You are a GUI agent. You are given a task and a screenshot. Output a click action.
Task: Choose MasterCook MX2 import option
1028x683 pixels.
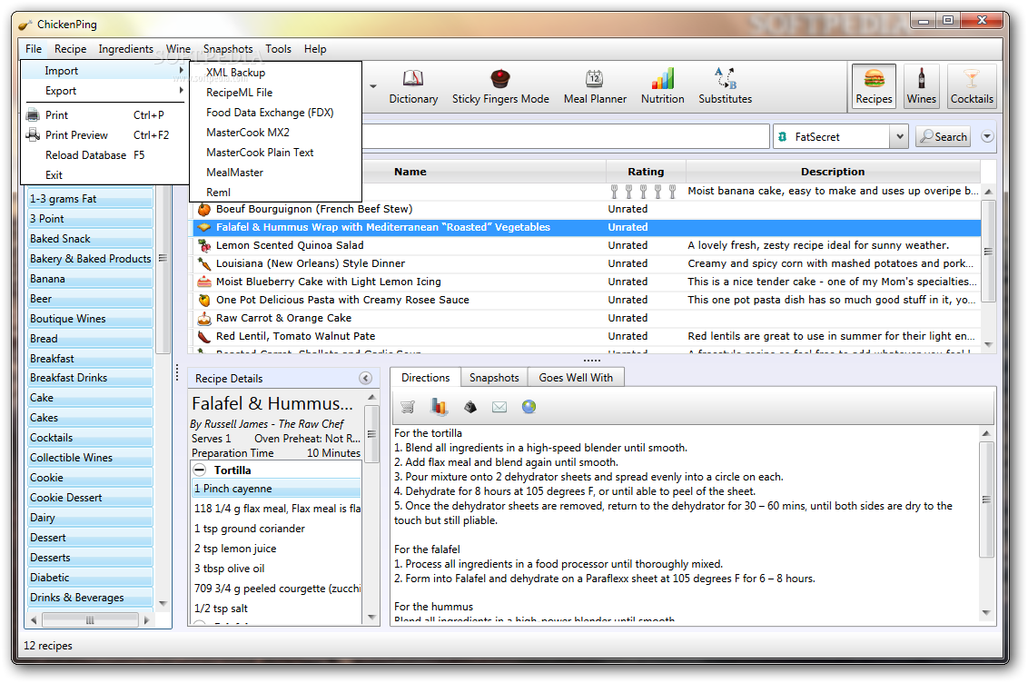click(x=275, y=133)
